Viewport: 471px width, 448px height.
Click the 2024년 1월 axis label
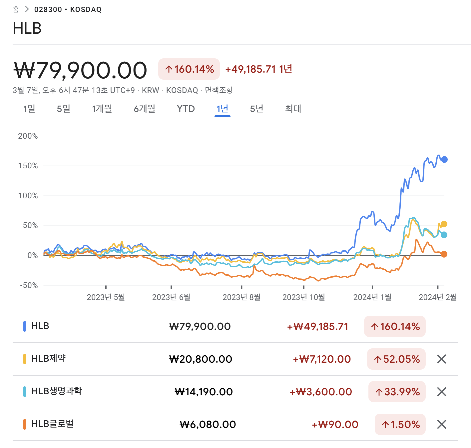click(x=372, y=297)
